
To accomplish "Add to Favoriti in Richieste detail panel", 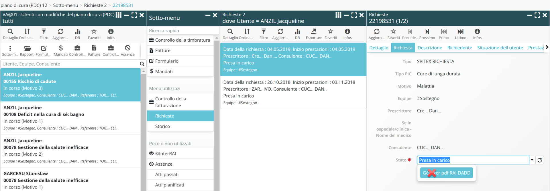I will (x=393, y=32).
